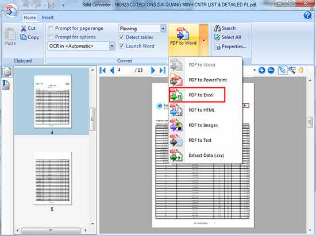This screenshot has height=236, width=316.
Task: Click the thumbnail panel scroll right arrow
Action: [x=86, y=230]
